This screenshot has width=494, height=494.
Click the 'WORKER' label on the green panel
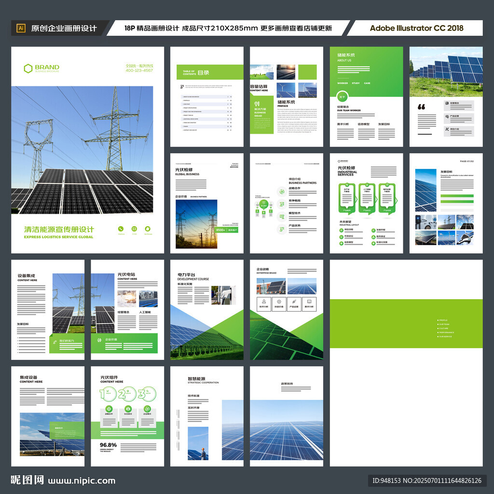tap(343, 83)
